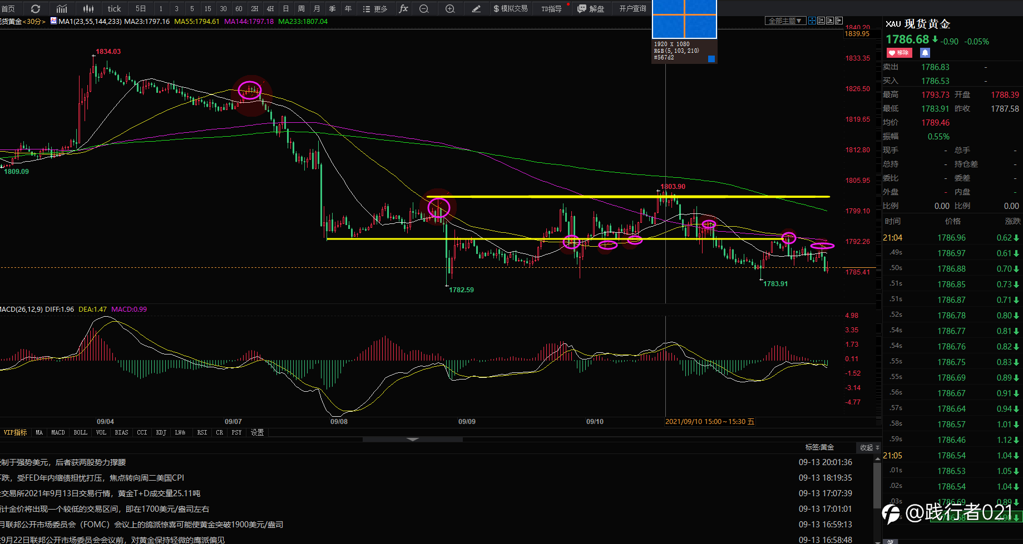
Task: Open the 解盘 chat analysis button
Action: tap(591, 9)
